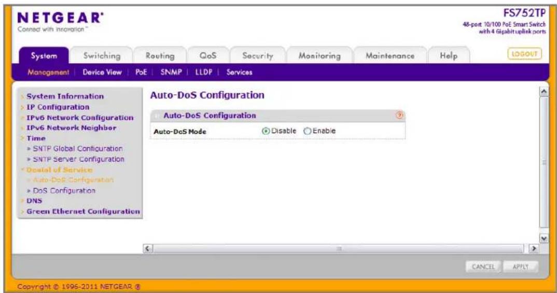This screenshot has height=293, width=557.
Task: Collapse the Denial of Service section
Action: point(59,170)
